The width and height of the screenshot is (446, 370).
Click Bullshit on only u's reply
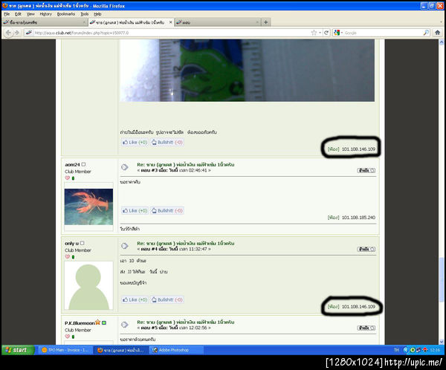(x=167, y=299)
